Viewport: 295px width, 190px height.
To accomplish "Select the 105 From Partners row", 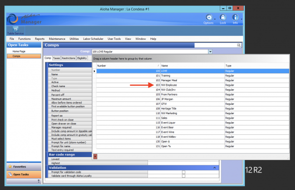I will [193, 95].
